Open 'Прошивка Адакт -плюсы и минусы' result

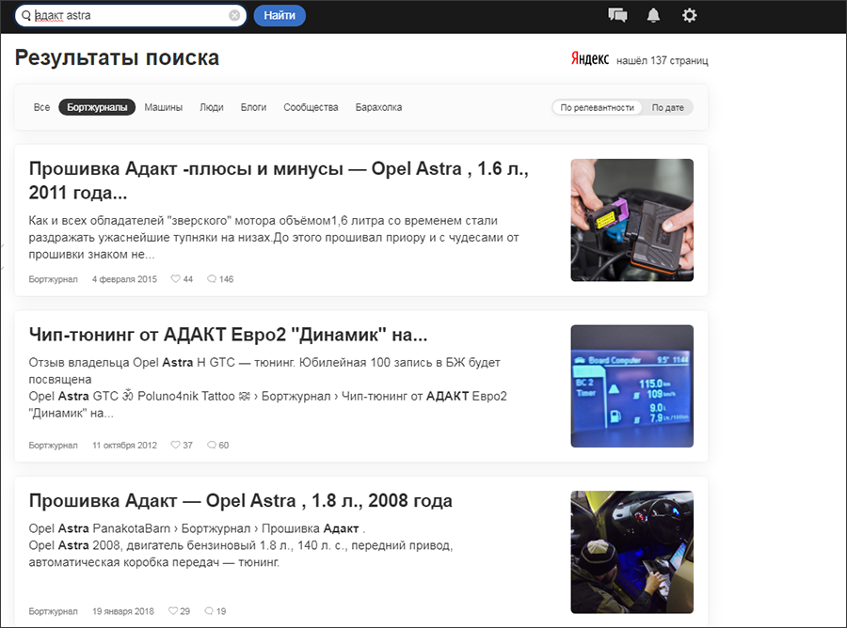click(x=279, y=181)
